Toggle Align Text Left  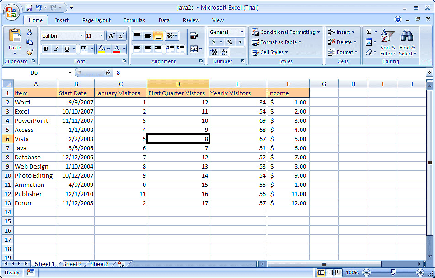pyautogui.click(x=137, y=49)
